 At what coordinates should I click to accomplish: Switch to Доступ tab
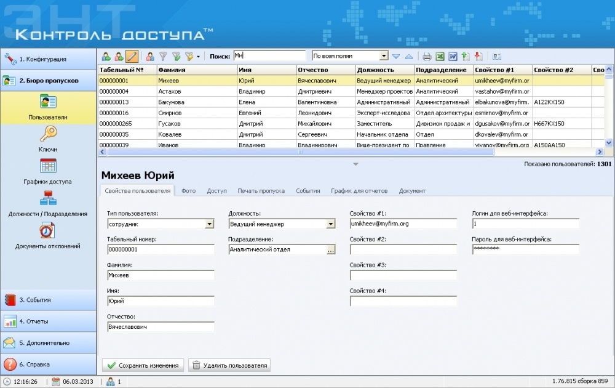(x=217, y=191)
